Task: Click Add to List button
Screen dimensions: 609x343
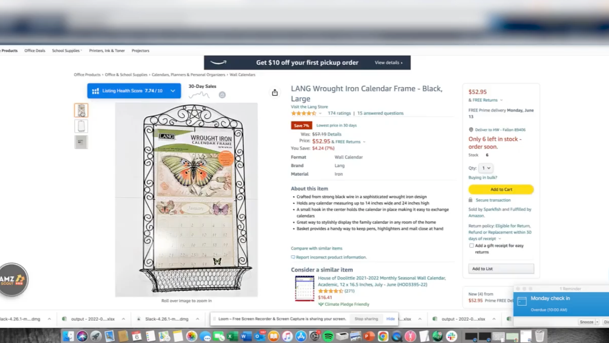Action: [x=501, y=269]
